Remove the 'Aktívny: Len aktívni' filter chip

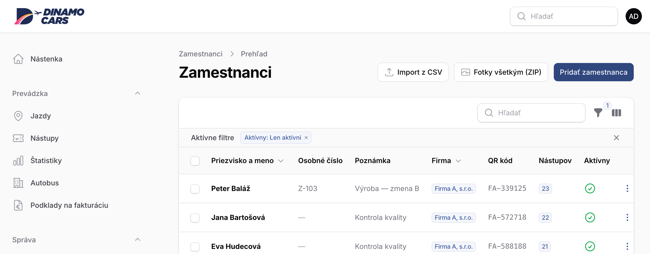306,138
